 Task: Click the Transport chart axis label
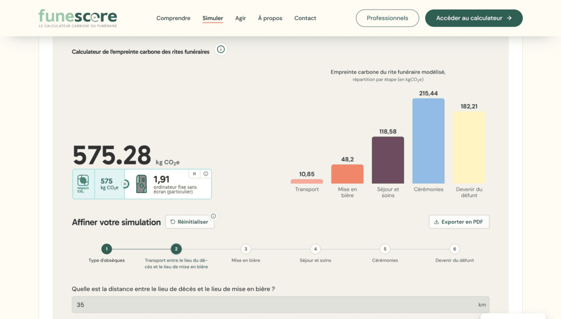pos(307,189)
